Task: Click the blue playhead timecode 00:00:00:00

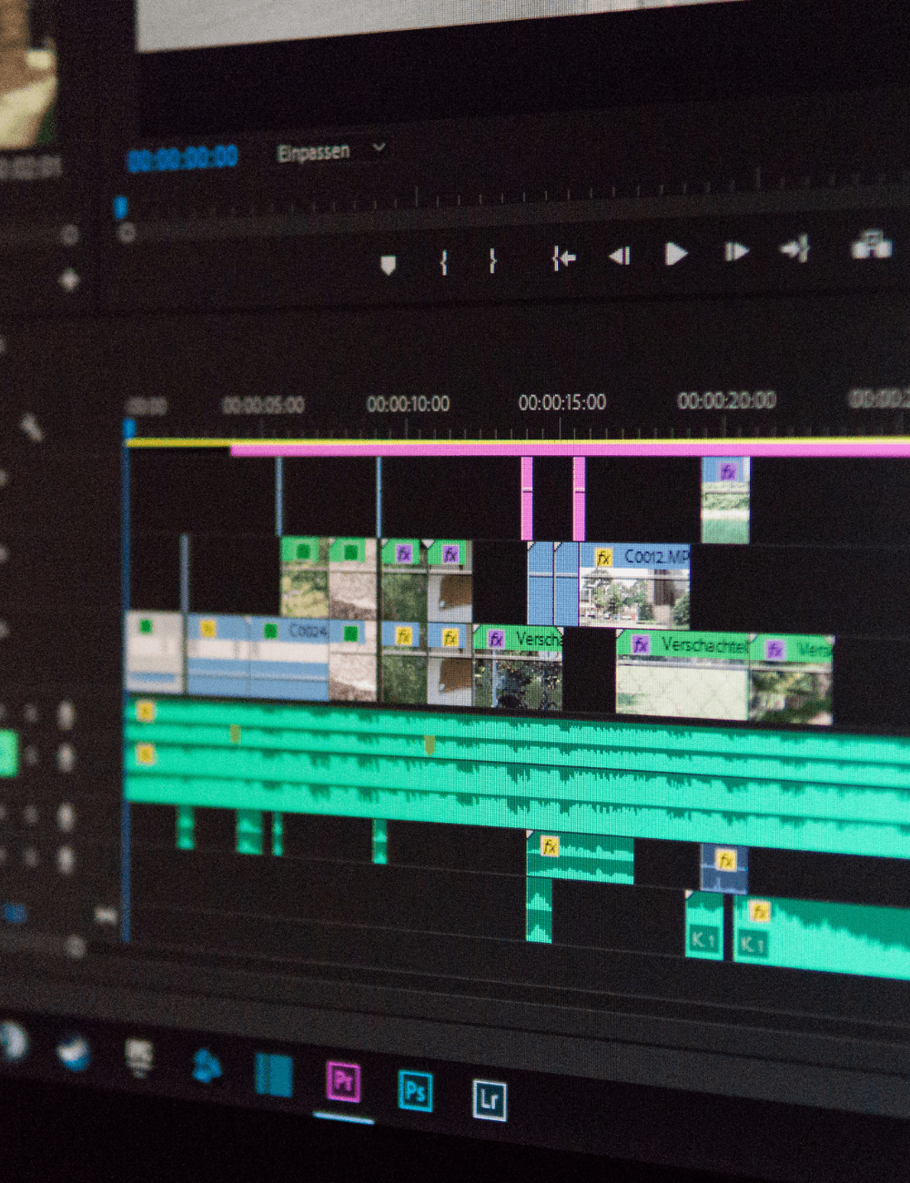Action: coord(183,159)
